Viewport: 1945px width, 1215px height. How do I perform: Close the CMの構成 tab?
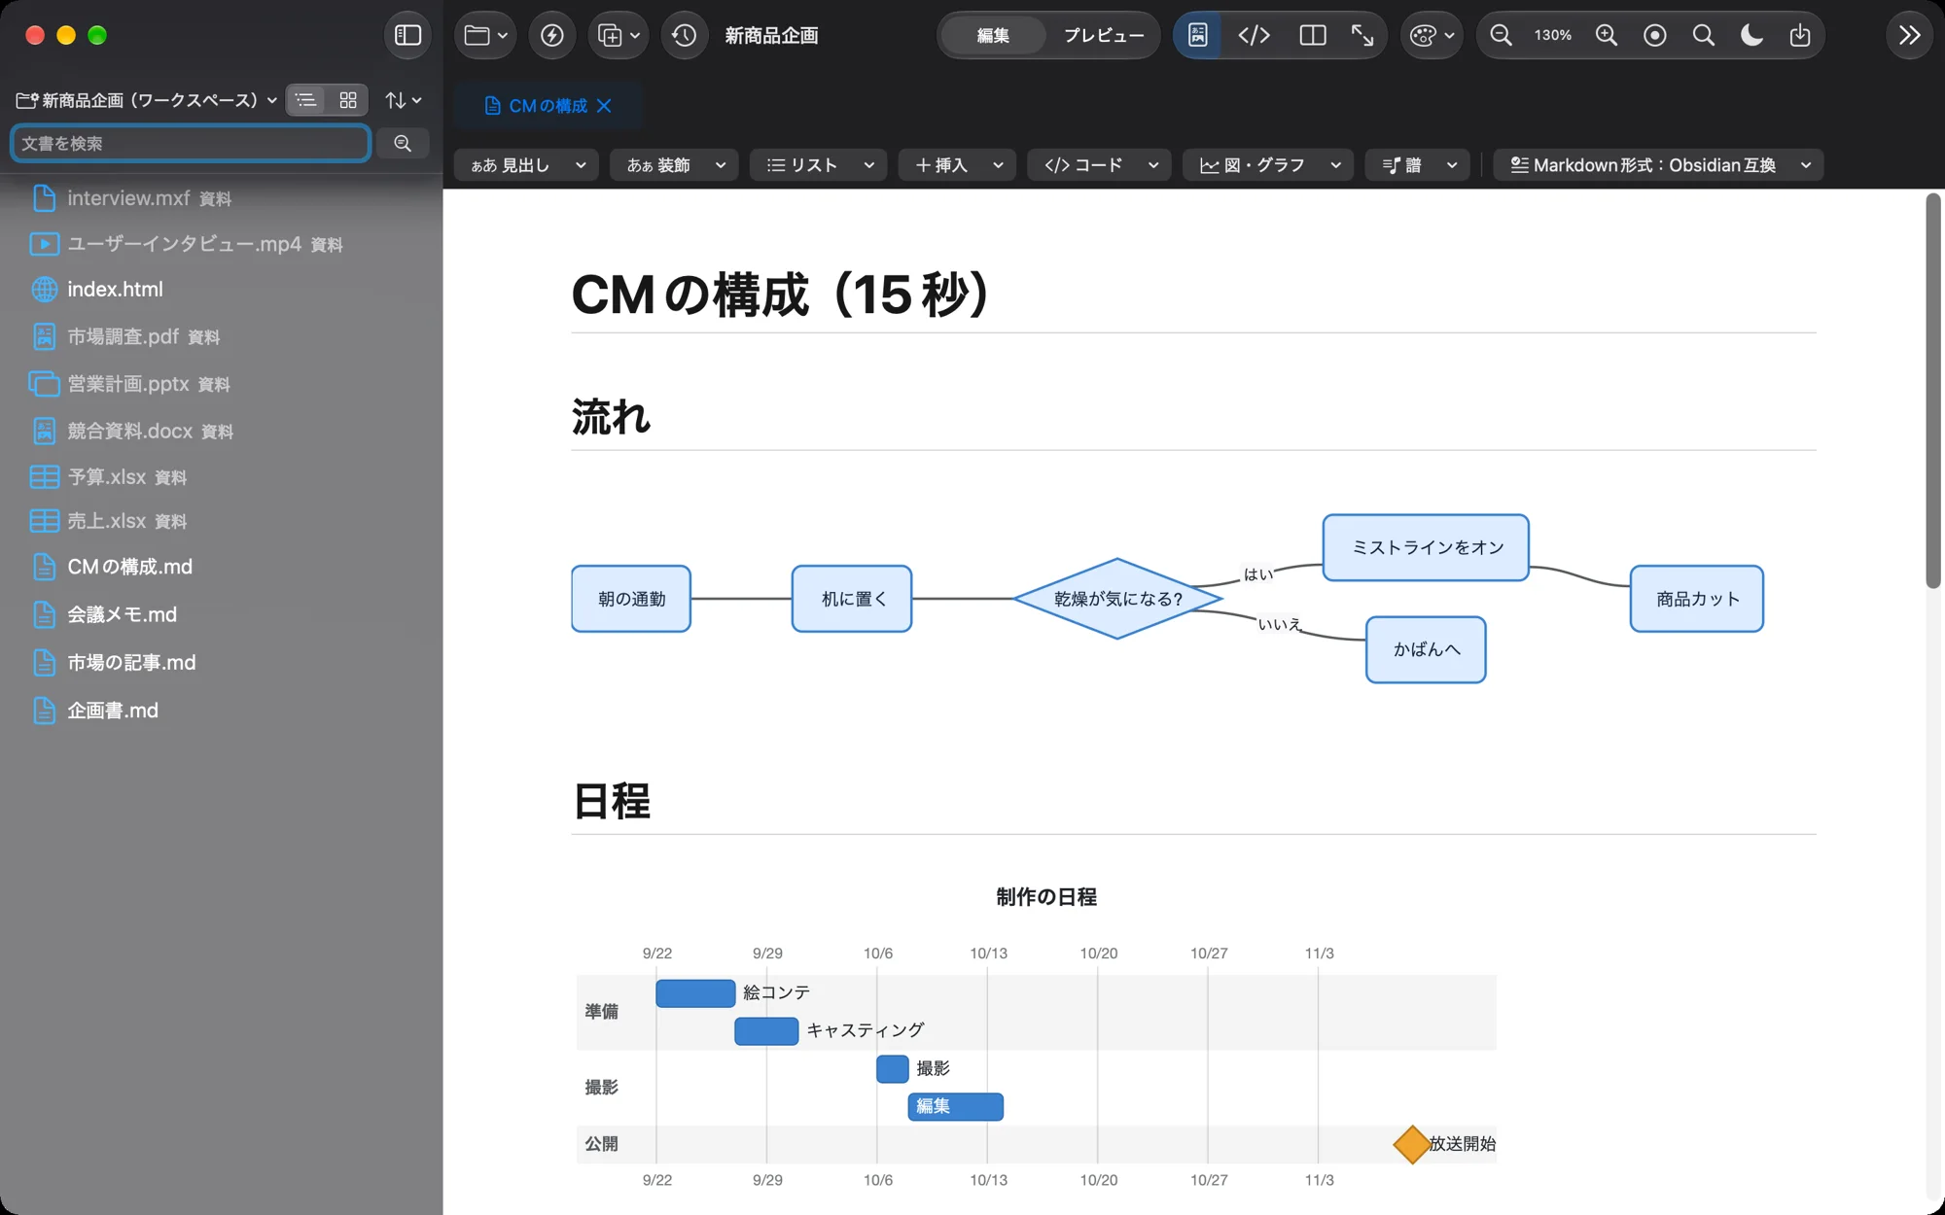coord(604,106)
